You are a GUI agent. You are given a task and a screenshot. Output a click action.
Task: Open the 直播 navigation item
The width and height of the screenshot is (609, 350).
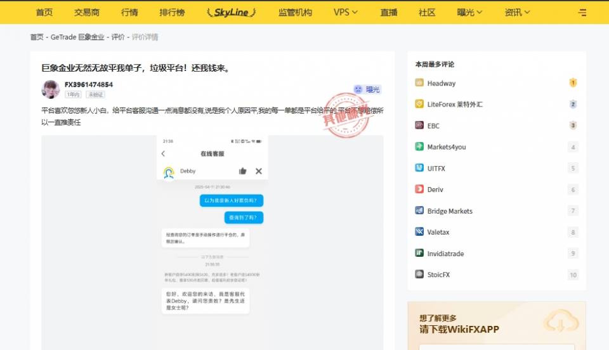pyautogui.click(x=389, y=13)
